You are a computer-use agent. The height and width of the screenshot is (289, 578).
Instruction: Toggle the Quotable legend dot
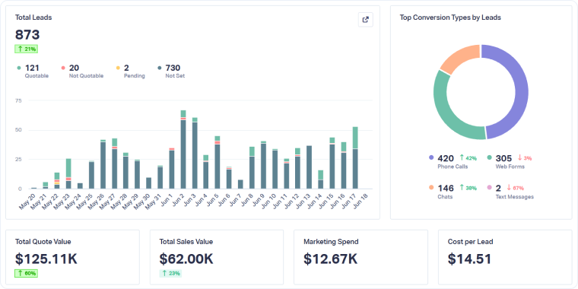19,68
